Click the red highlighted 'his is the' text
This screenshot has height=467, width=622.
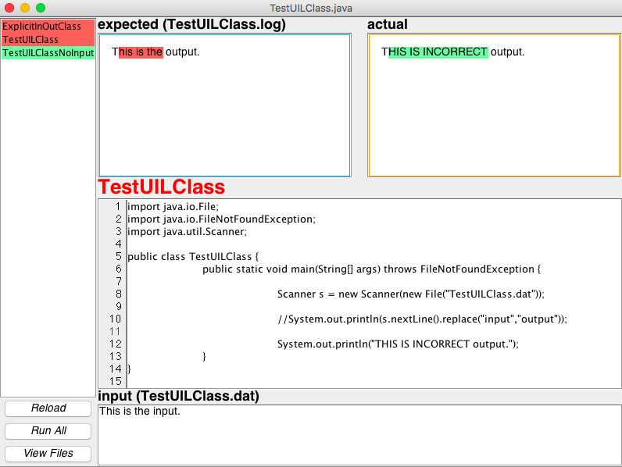[x=141, y=52]
